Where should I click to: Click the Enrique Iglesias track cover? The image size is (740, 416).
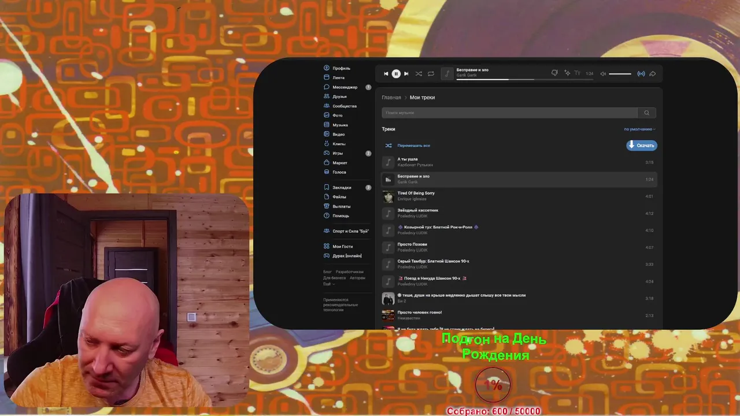click(x=388, y=196)
